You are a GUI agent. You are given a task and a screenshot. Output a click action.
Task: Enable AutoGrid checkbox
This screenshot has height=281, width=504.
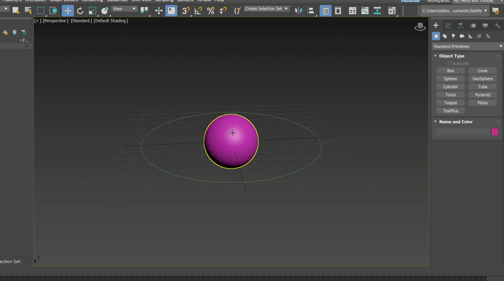point(449,63)
